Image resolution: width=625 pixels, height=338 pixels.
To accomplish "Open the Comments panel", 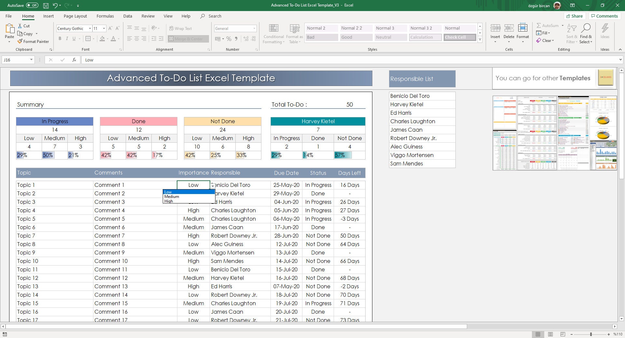I will [604, 16].
